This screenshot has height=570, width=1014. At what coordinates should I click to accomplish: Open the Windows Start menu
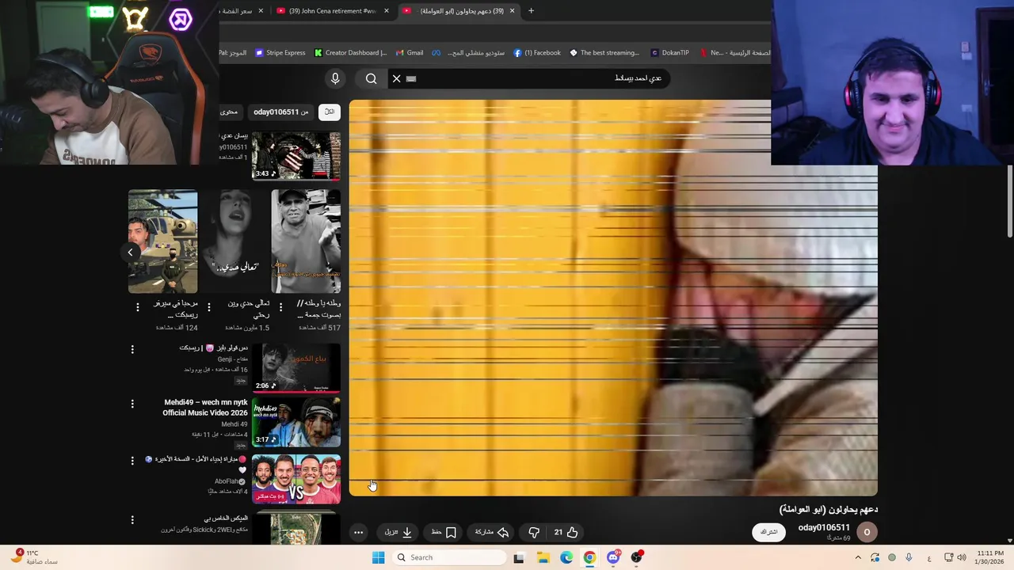pyautogui.click(x=379, y=557)
